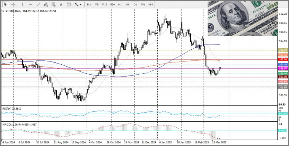Select the equidistant channel tool
Image resolution: width=289 pixels, height=146 pixels.
[46, 4]
